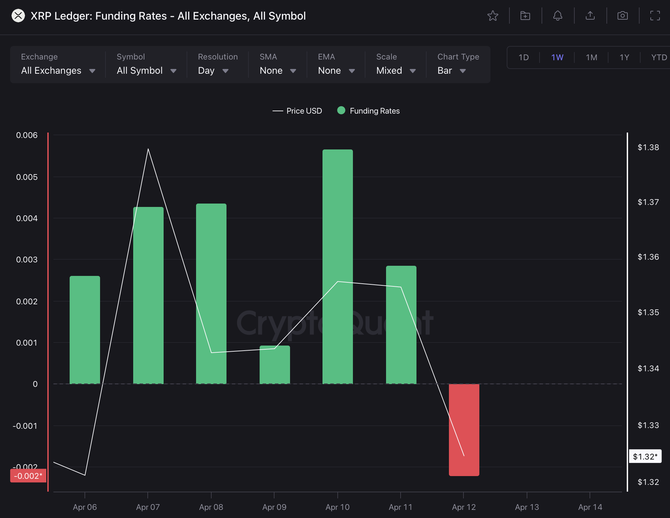Open the add-to-folder icon
This screenshot has height=518, width=670.
[x=525, y=16]
